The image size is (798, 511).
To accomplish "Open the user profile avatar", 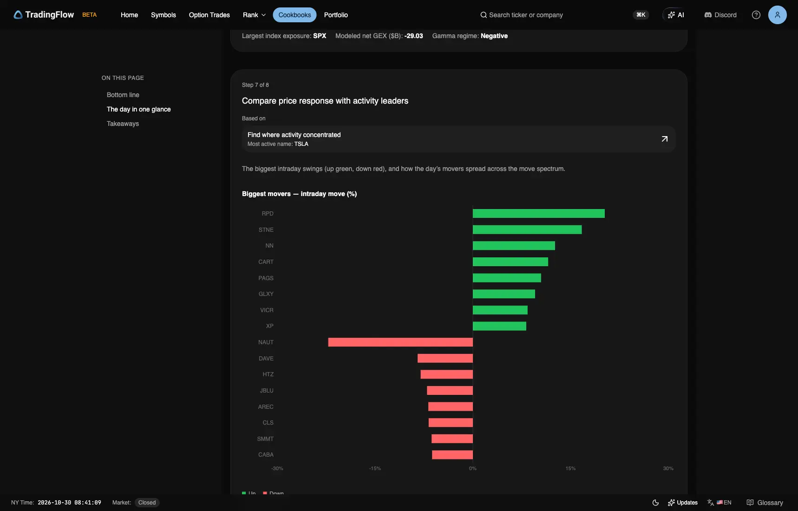I will pos(777,15).
